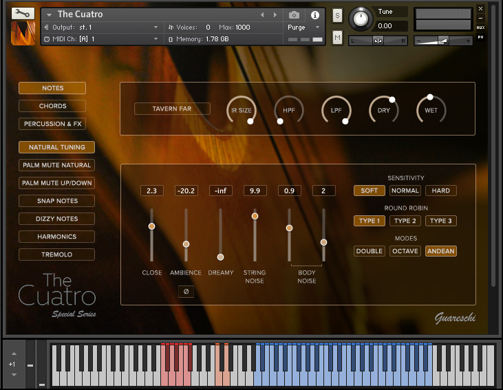This screenshot has height=390, width=503.
Task: Select the PERCUSSION & FX tab
Action: click(52, 124)
